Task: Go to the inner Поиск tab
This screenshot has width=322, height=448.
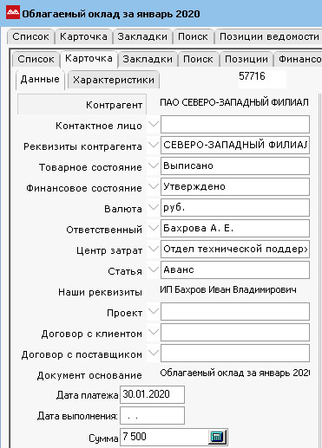Action: click(x=198, y=59)
